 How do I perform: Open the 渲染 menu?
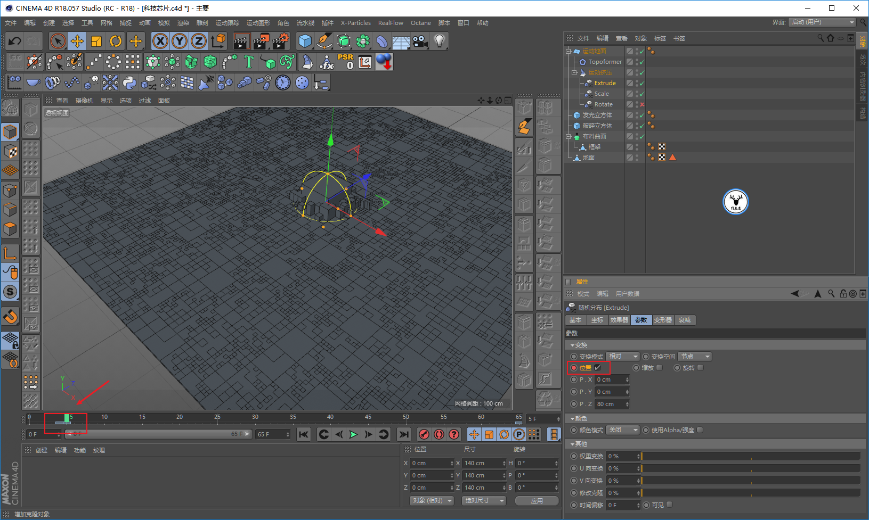(x=183, y=23)
